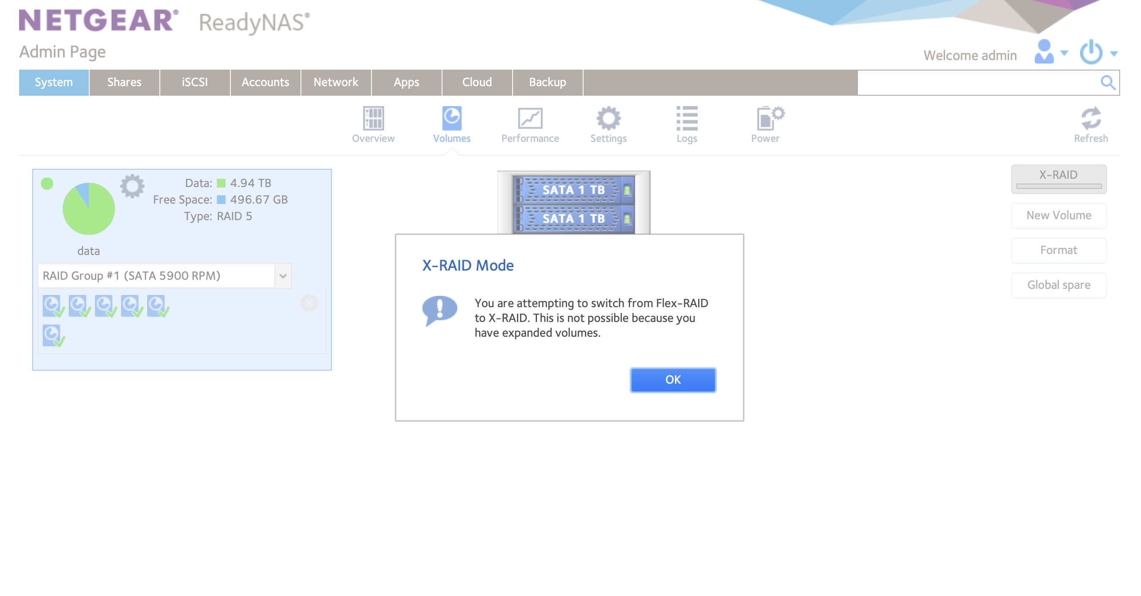Screen dimensions: 1141x596
Task: Open the Logs list icon
Action: pyautogui.click(x=686, y=118)
